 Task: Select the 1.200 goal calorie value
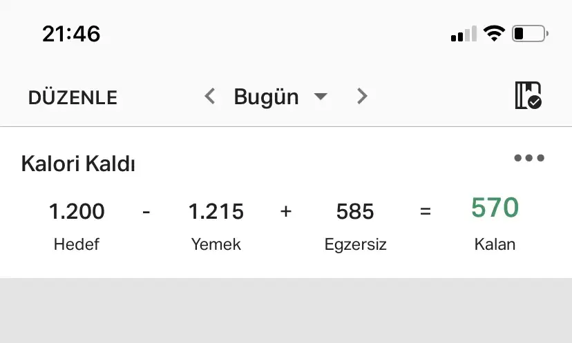tap(77, 211)
